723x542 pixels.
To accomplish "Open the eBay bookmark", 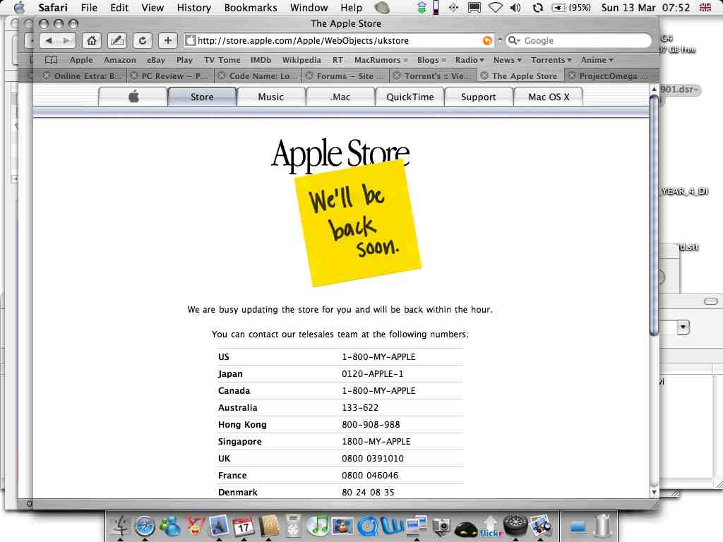I will tap(156, 60).
